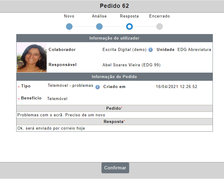This screenshot has width=224, height=179.
Task: Click the Pedido text field with ecrã problem
Action: 114,115
